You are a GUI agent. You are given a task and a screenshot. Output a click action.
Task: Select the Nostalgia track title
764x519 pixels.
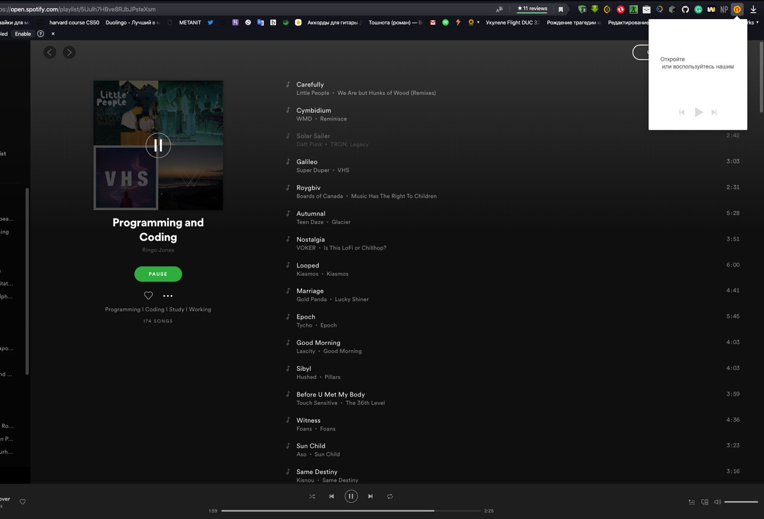point(310,239)
